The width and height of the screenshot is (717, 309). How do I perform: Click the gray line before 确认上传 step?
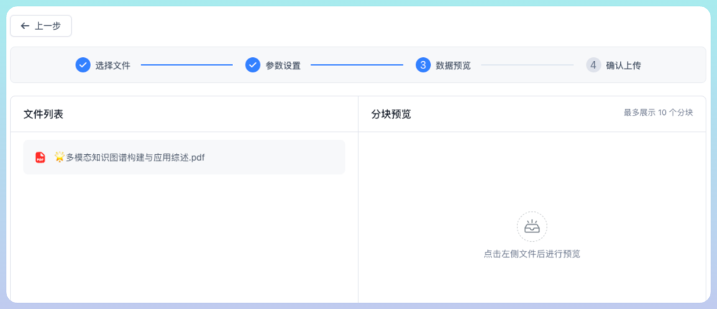pos(527,65)
